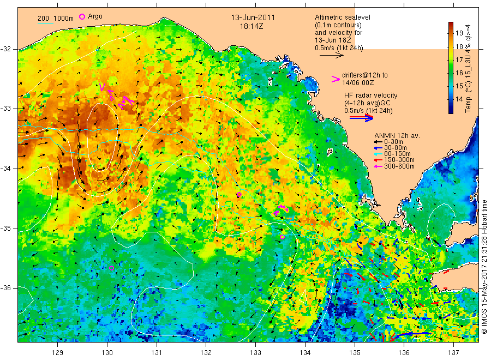Click the cyan 80-150m legend arrow
491x360 pixels.
[x=378, y=154]
